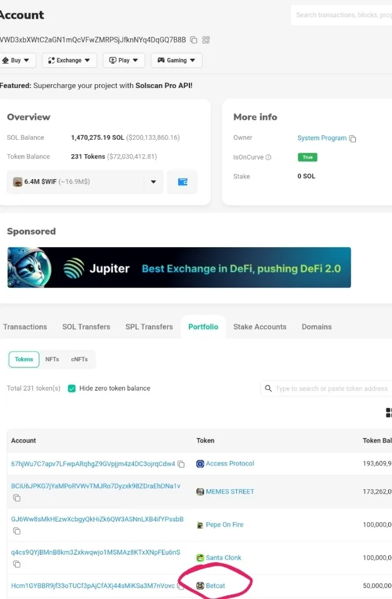Viewport: 392px width, 599px height.
Task: Switch to the Transactions tab
Action: [25, 327]
